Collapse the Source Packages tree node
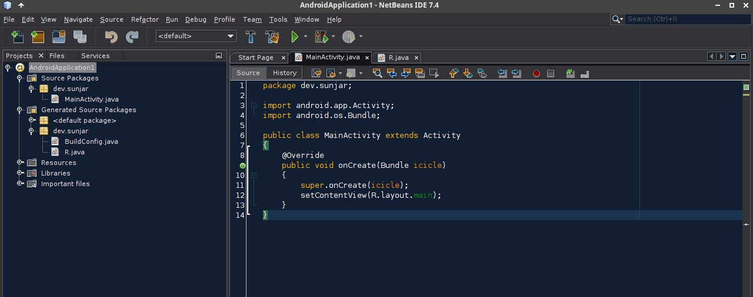 [19, 78]
